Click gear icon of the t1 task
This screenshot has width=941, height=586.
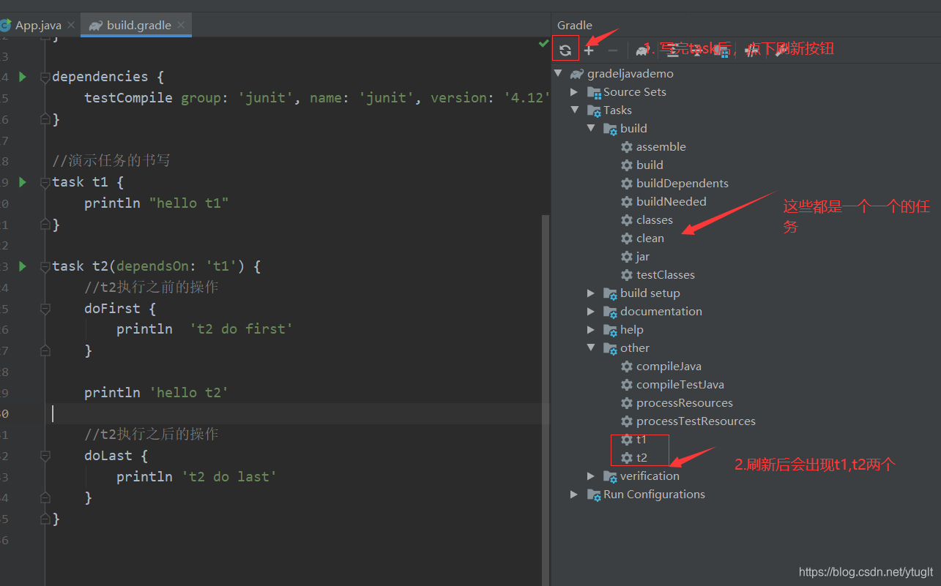tap(627, 439)
